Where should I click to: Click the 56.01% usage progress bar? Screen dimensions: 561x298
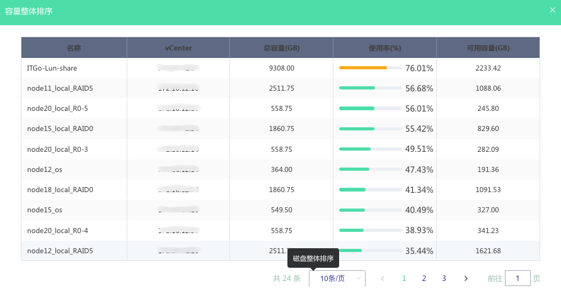pyautogui.click(x=370, y=108)
